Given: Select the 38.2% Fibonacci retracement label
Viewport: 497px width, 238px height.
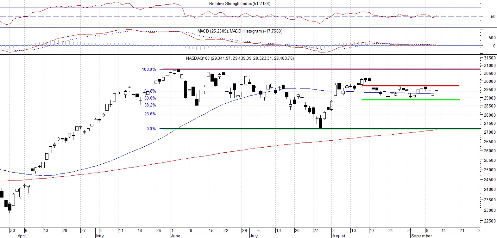Looking at the screenshot, I should (150, 105).
